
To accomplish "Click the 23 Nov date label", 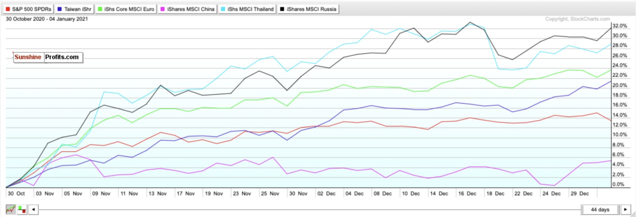I will pos(242,194).
